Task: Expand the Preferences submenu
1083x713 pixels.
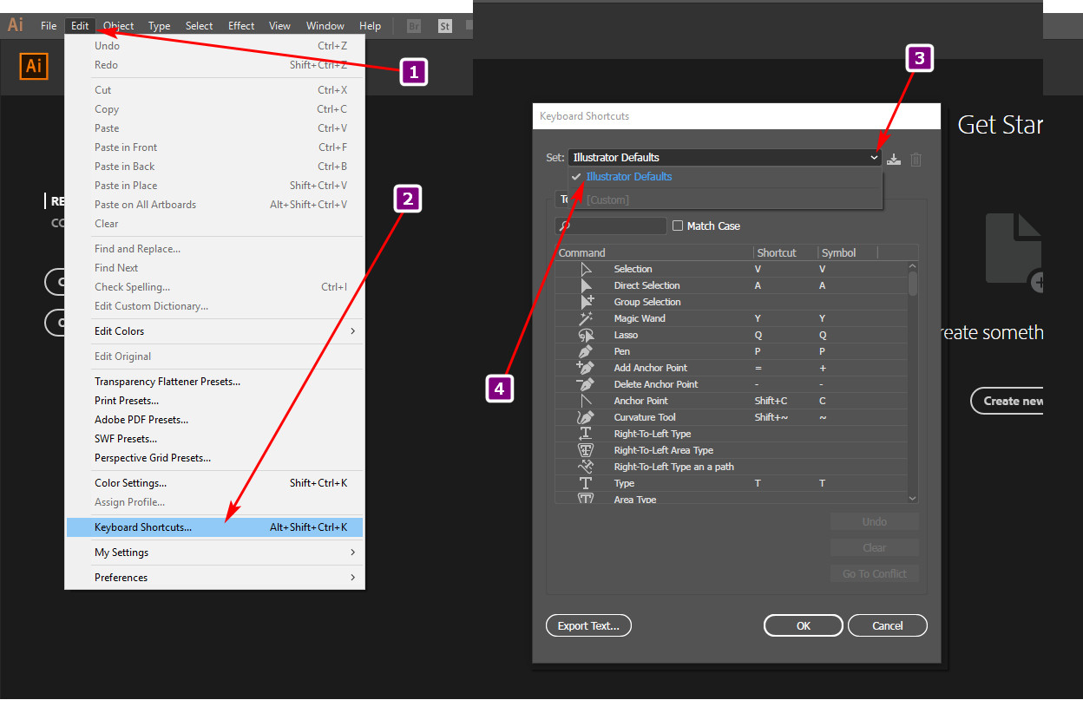Action: [x=215, y=578]
